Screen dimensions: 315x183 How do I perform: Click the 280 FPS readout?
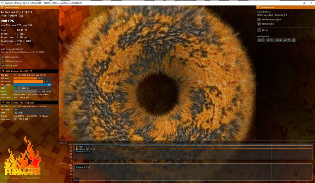[x=8, y=21]
